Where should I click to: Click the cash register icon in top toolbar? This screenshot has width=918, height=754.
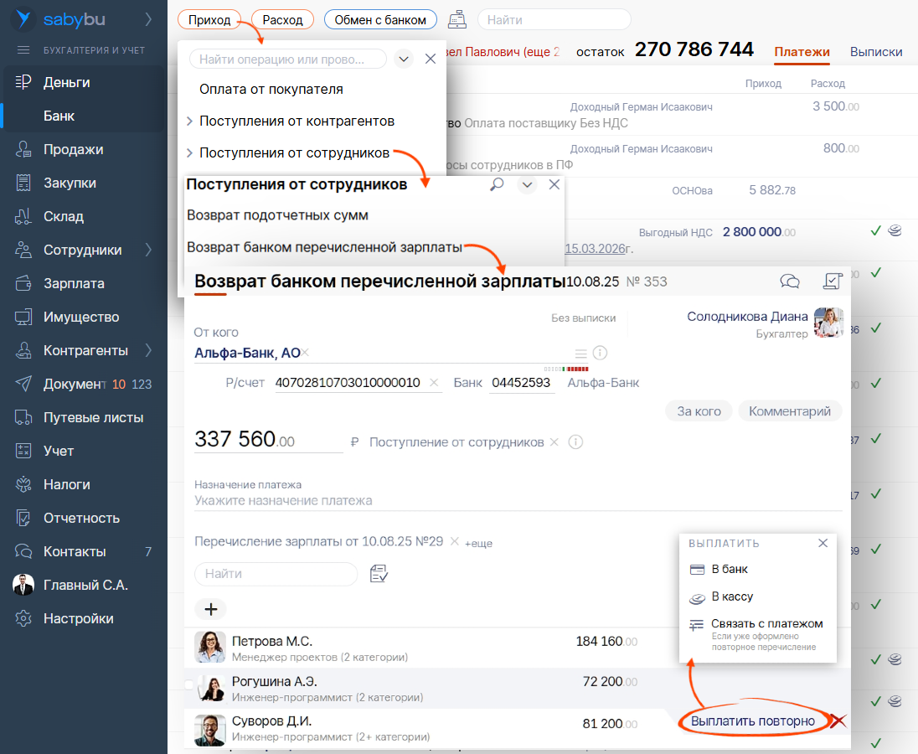click(x=457, y=19)
